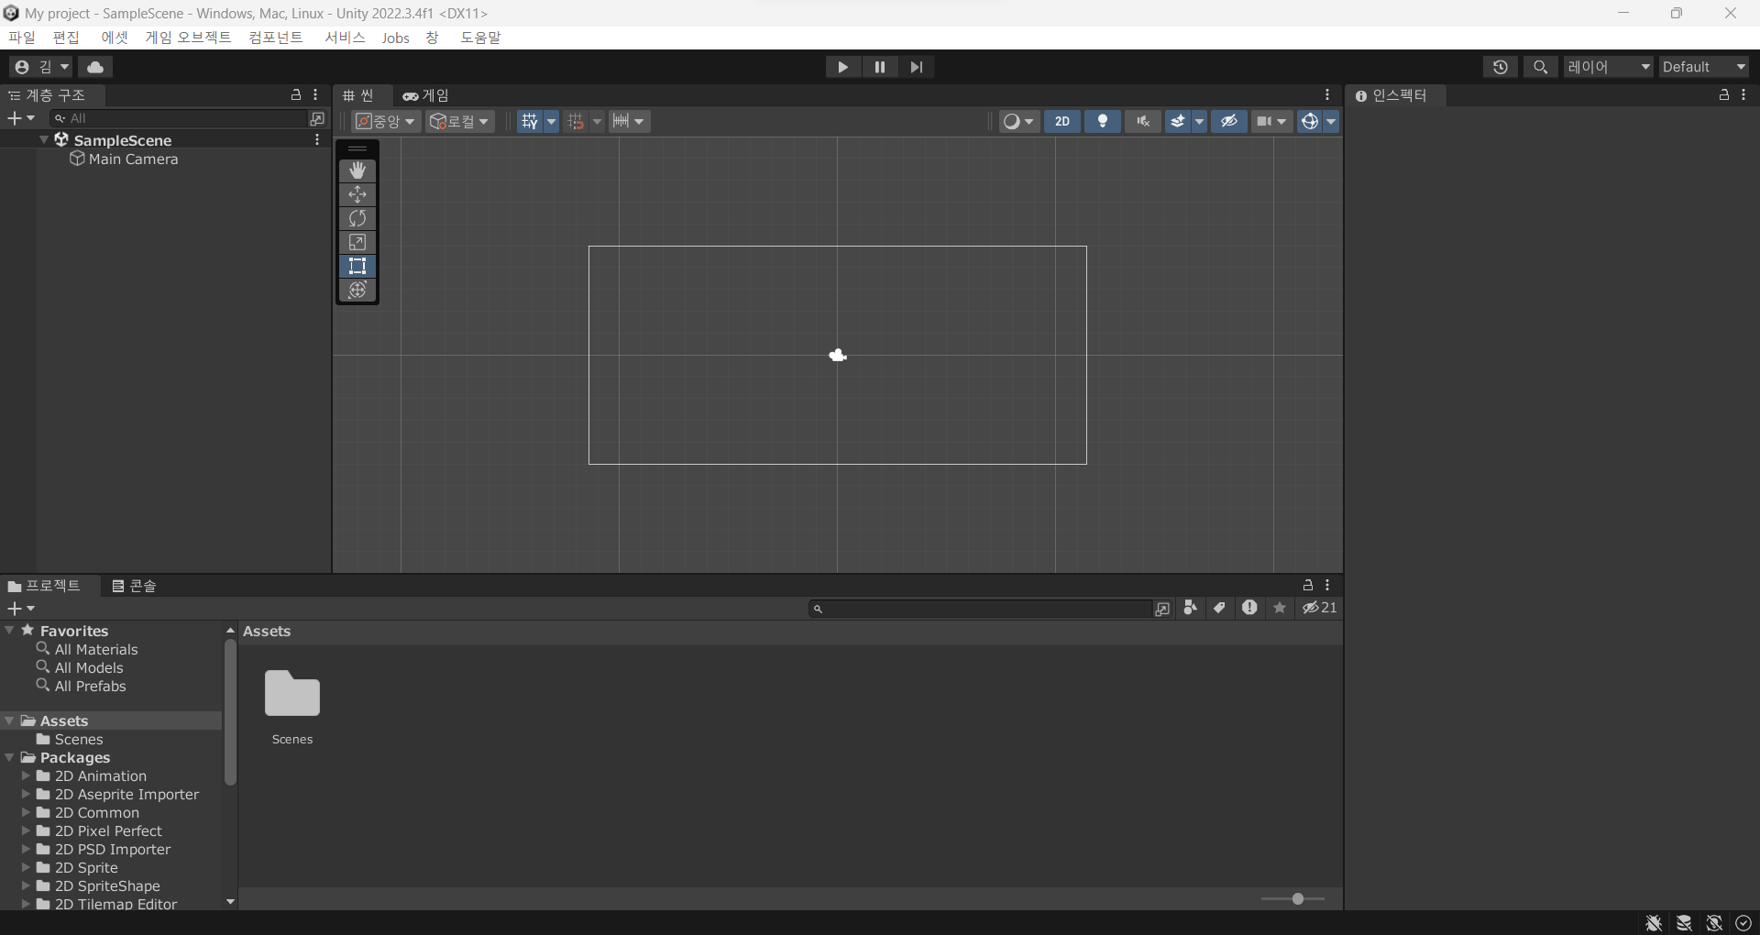1760x935 pixels.
Task: Open Scene view options kebab menu
Action: pos(1327,94)
